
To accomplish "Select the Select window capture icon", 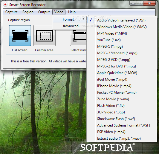I will 78,38.
